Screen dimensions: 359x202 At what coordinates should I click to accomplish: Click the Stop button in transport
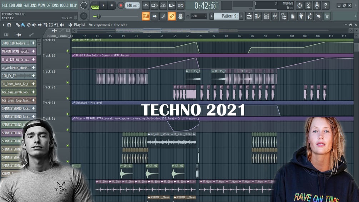111,5
